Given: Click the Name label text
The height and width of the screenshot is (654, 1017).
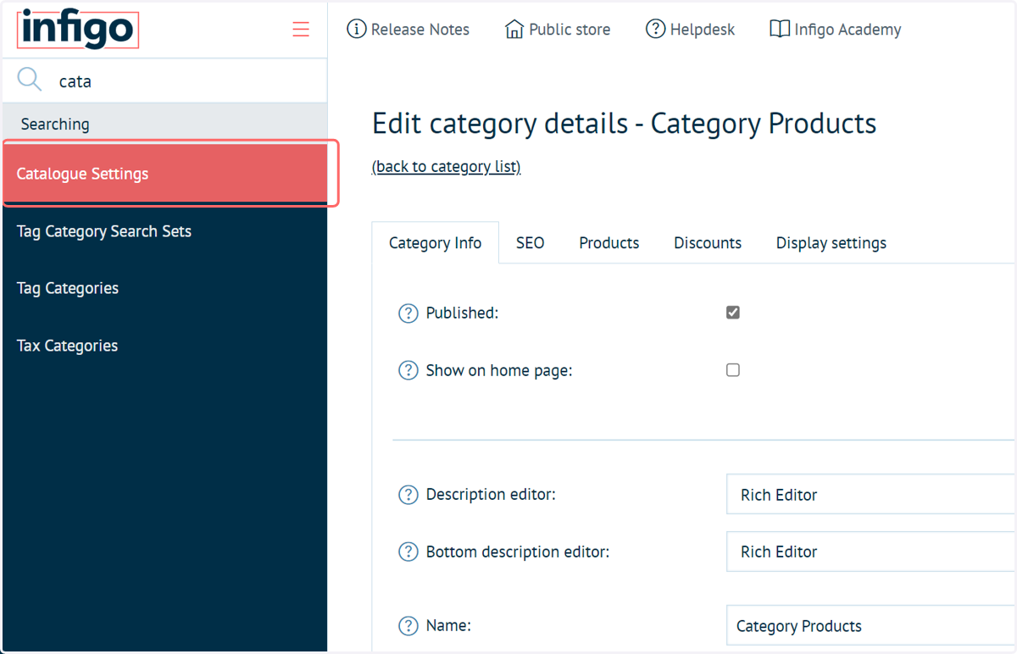Looking at the screenshot, I should pos(448,626).
